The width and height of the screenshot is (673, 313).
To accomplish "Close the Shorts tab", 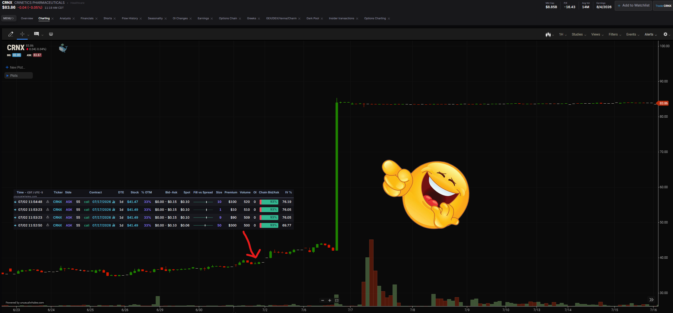I will (115, 19).
